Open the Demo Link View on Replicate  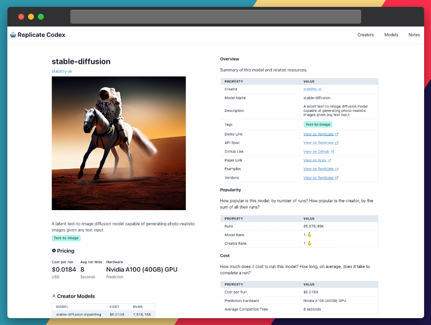click(x=318, y=134)
